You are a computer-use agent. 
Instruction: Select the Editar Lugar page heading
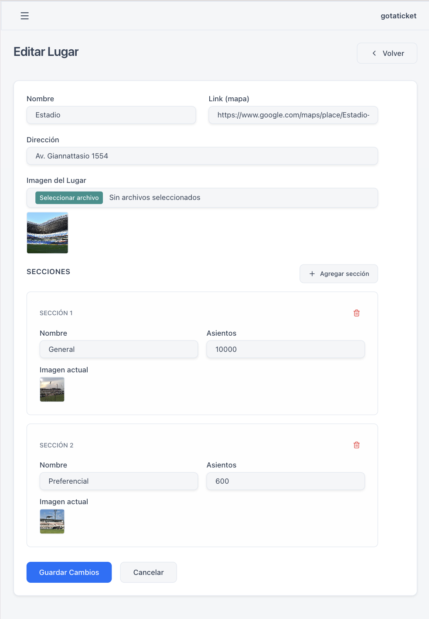pos(46,52)
